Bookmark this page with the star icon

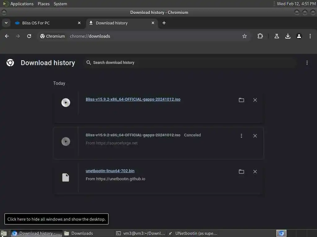point(245,36)
